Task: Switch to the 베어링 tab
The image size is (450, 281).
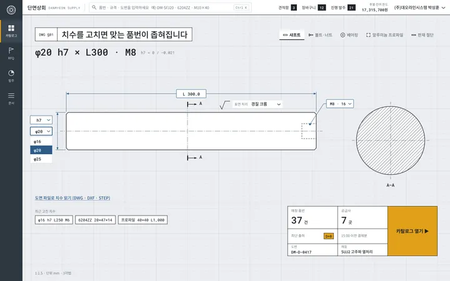Action: click(x=349, y=35)
